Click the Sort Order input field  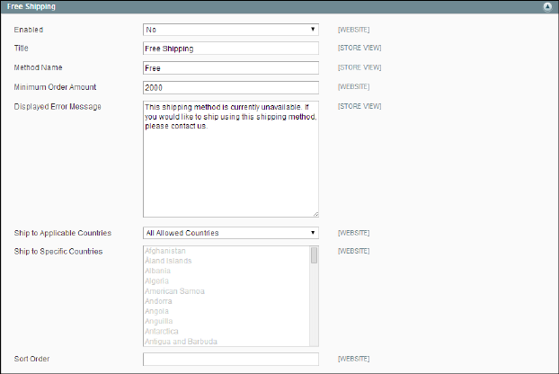point(231,359)
